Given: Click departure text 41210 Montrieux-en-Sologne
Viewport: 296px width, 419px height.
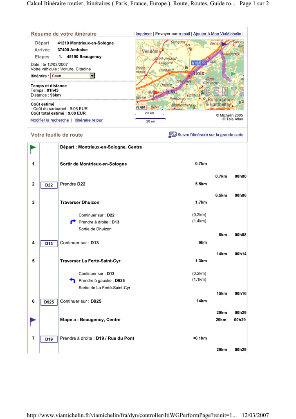Looking at the screenshot, I should (85, 43).
